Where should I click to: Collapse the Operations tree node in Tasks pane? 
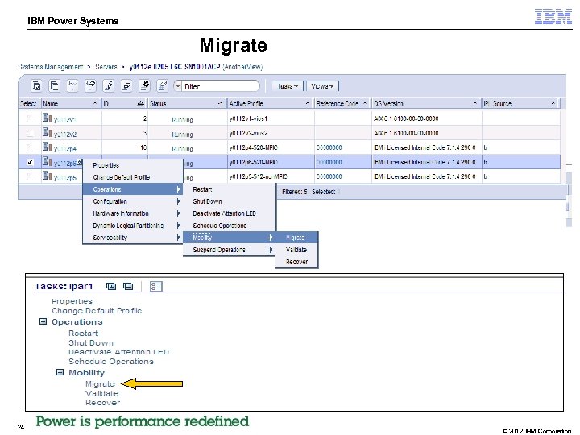[43, 321]
